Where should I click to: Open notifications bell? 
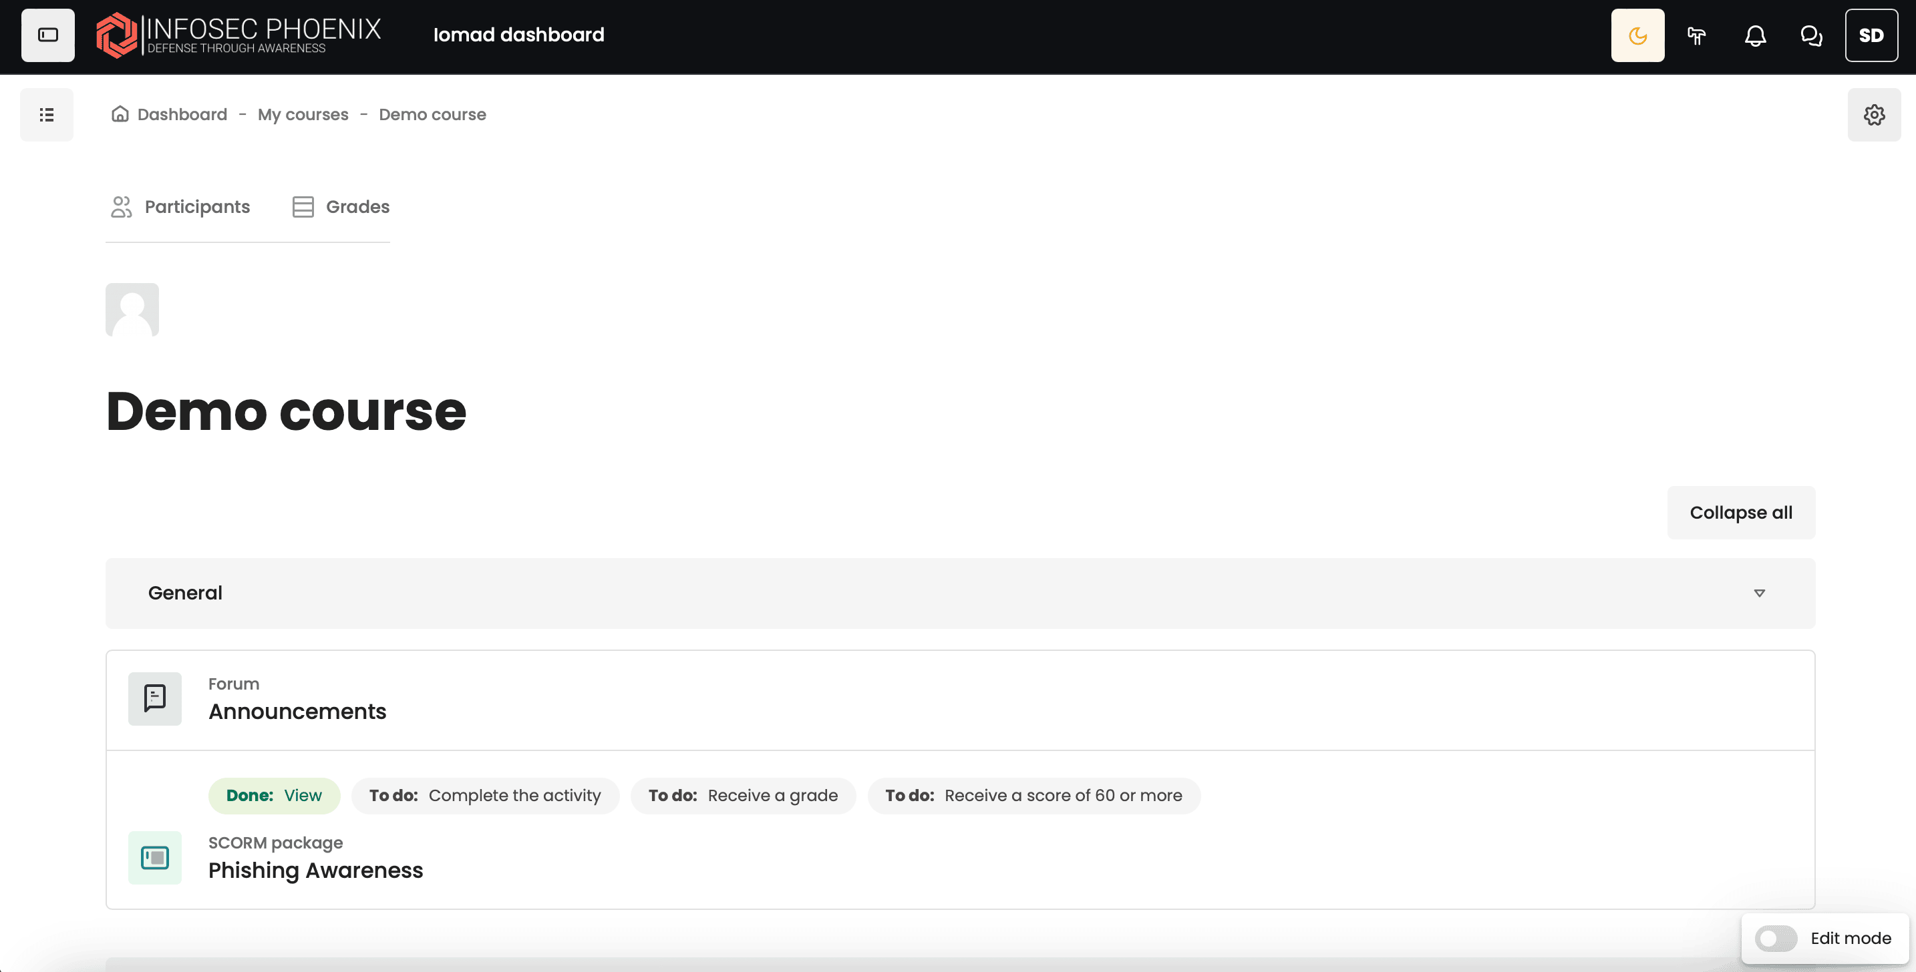pyautogui.click(x=1754, y=35)
